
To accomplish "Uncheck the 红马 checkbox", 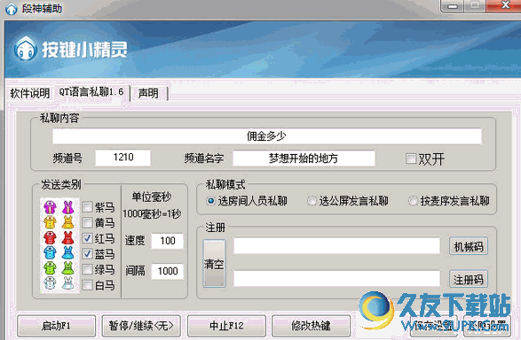I will click(x=87, y=238).
